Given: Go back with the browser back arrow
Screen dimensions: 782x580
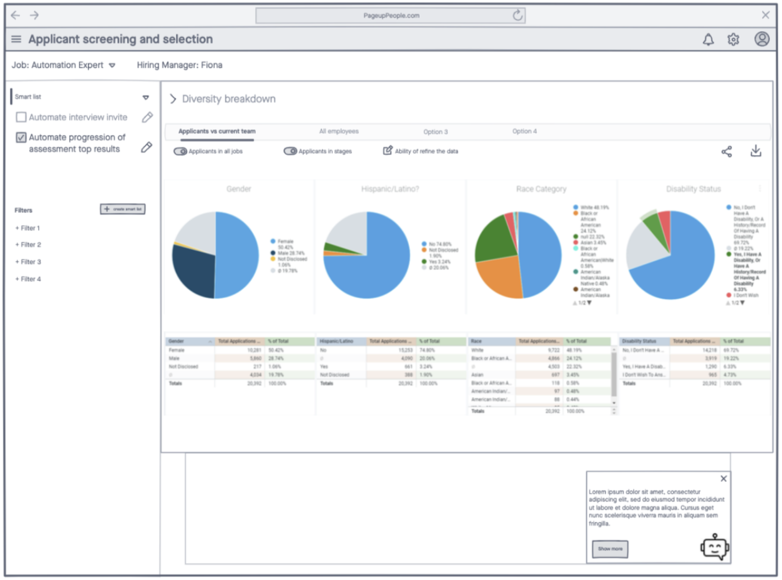Looking at the screenshot, I should tap(16, 15).
